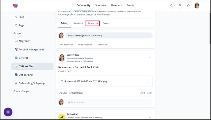Open the Members navigation item in header
Screen dimensions: 211x120
coord(116,6)
